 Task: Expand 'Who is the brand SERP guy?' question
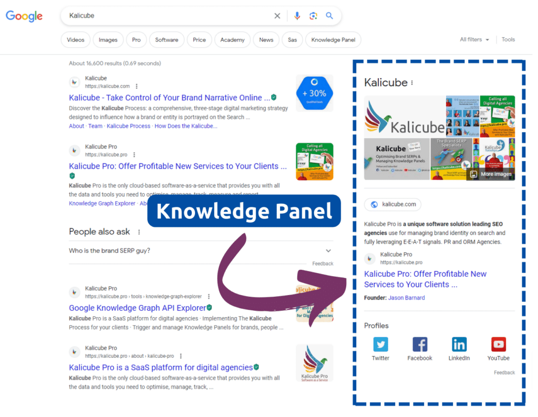[x=201, y=251]
